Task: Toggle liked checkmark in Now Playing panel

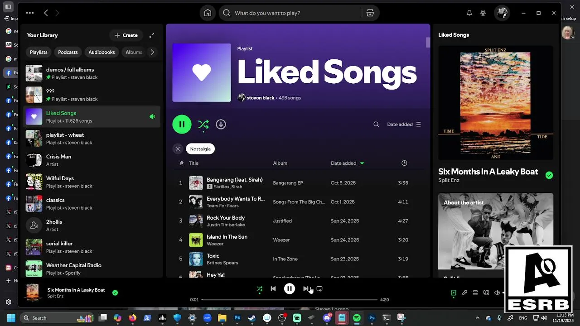Action: click(549, 175)
